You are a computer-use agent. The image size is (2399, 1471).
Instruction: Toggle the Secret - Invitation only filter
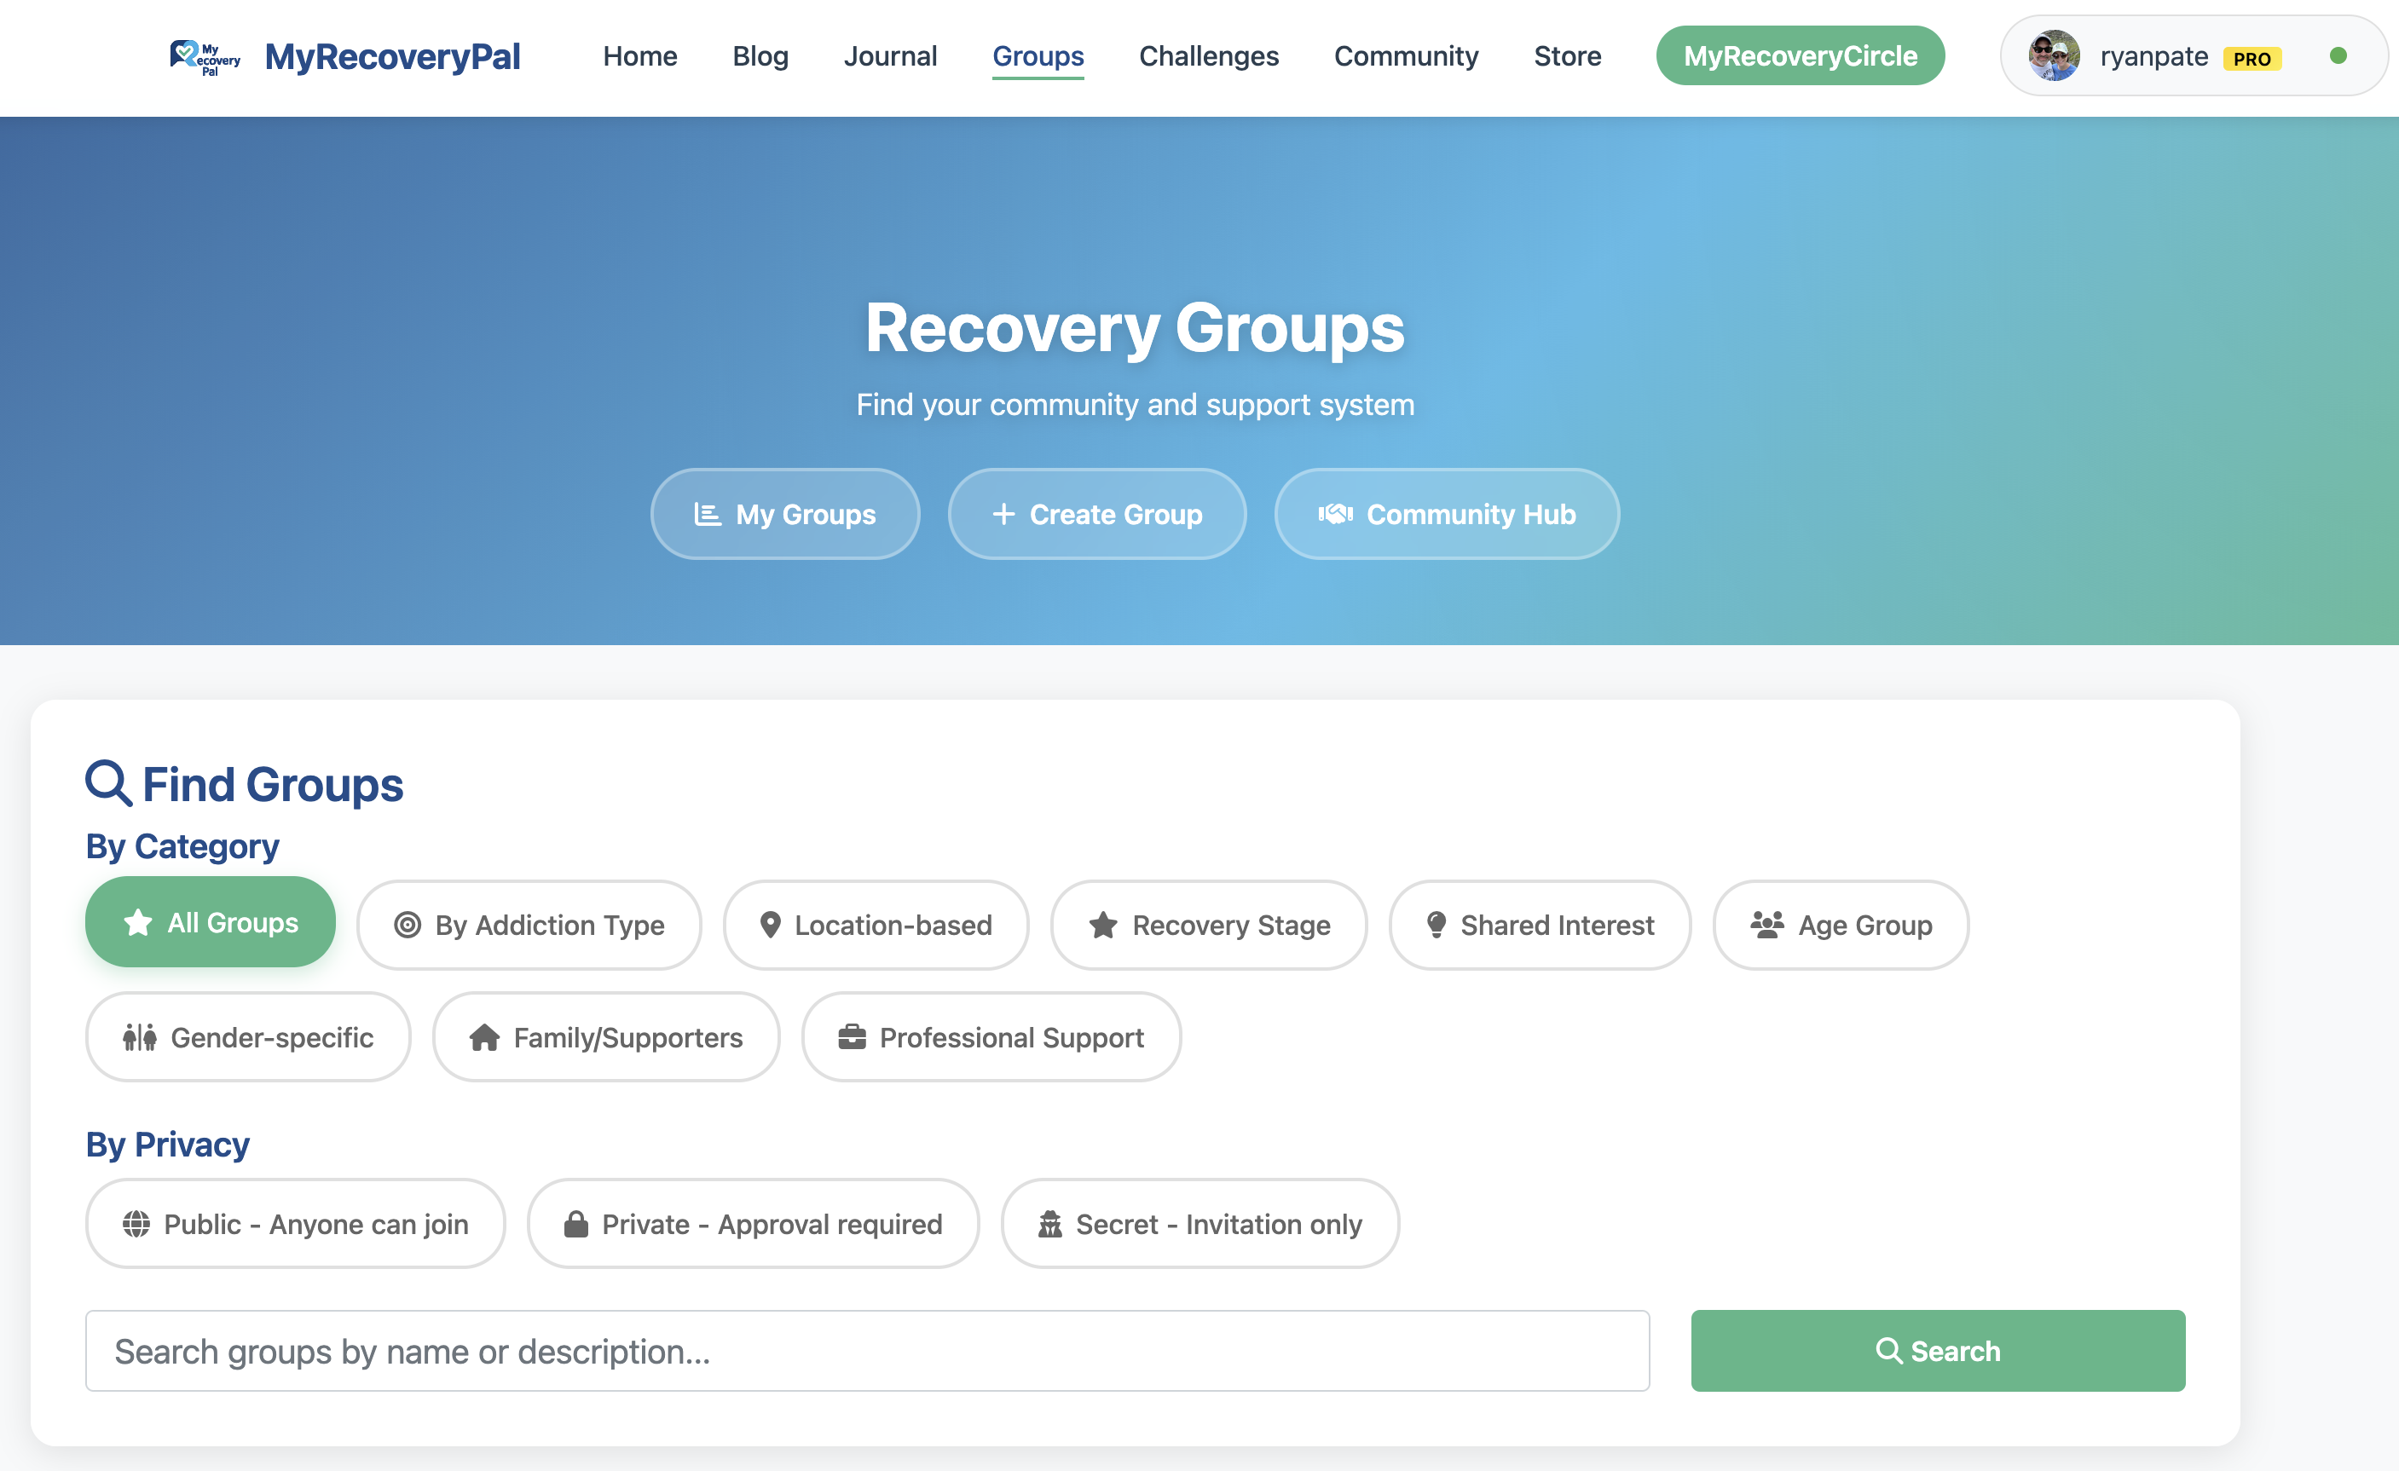pyautogui.click(x=1199, y=1224)
